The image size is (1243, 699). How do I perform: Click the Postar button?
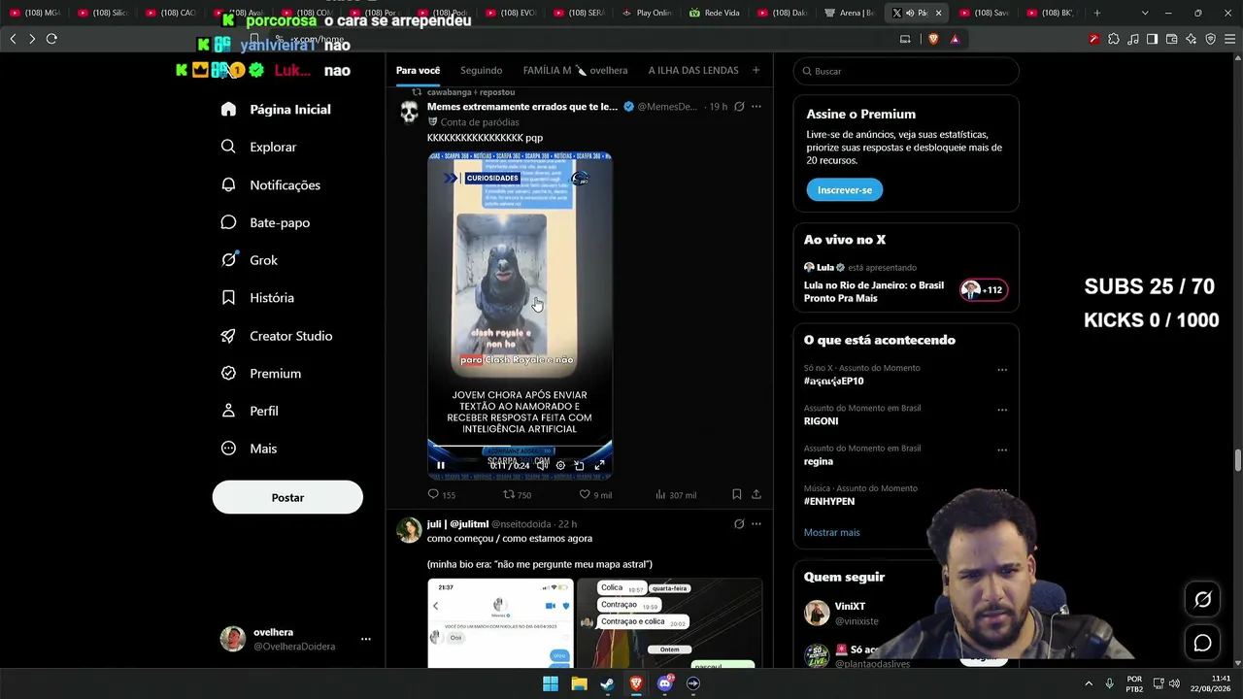click(x=287, y=497)
